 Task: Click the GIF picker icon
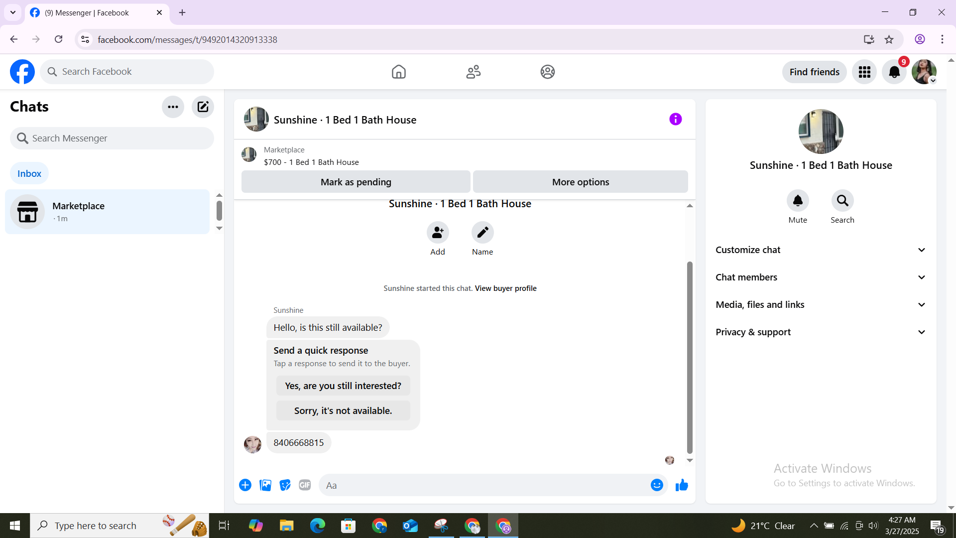tap(305, 485)
